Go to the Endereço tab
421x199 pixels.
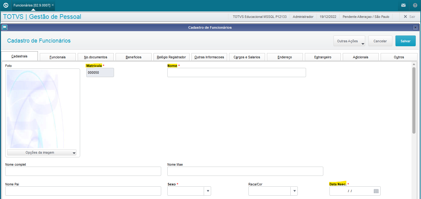point(285,57)
